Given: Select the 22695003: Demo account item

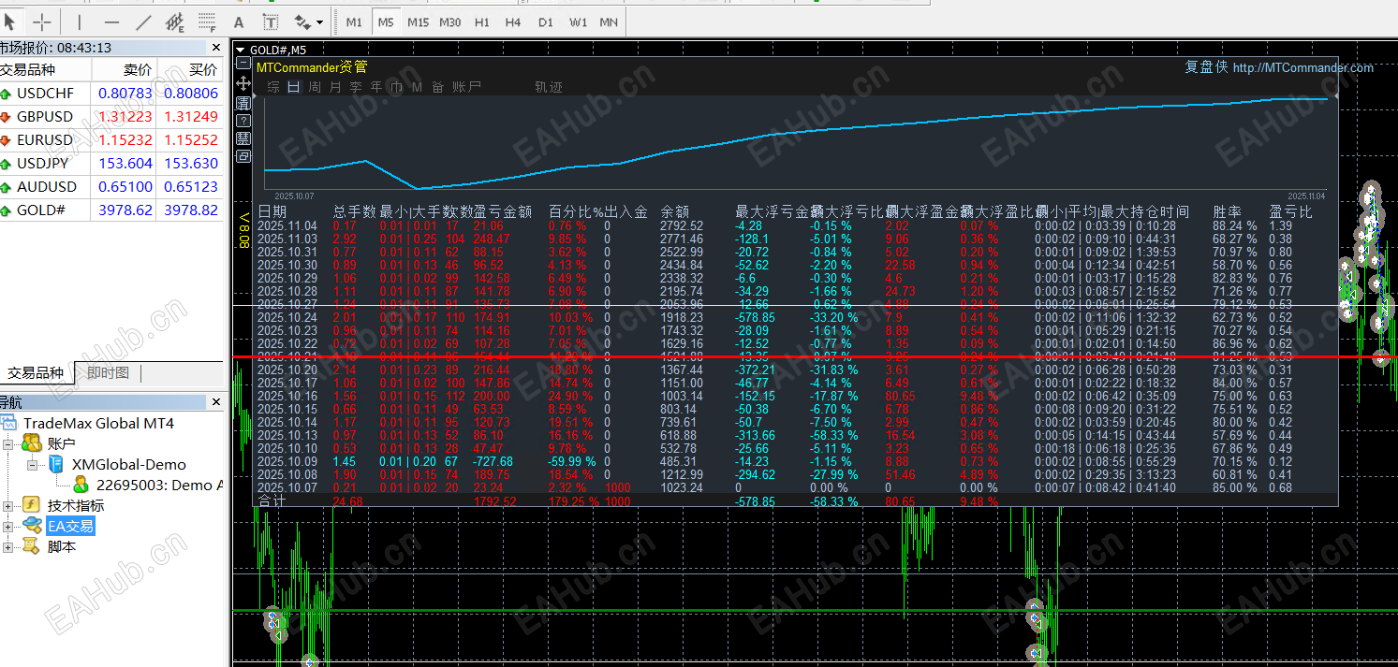Looking at the screenshot, I should coord(159,485).
